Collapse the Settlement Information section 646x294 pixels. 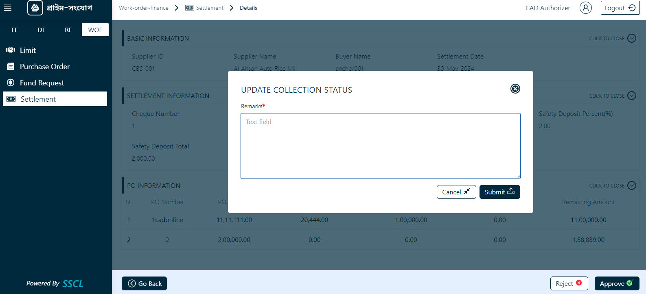632,96
